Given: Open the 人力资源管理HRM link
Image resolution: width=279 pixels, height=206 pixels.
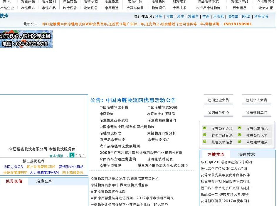Looking at the screenshot, I should [44, 173].
